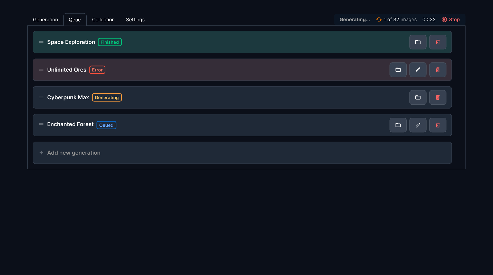The image size is (493, 275).
Task: Edit the Enchanted Forest generation
Action: (x=418, y=125)
